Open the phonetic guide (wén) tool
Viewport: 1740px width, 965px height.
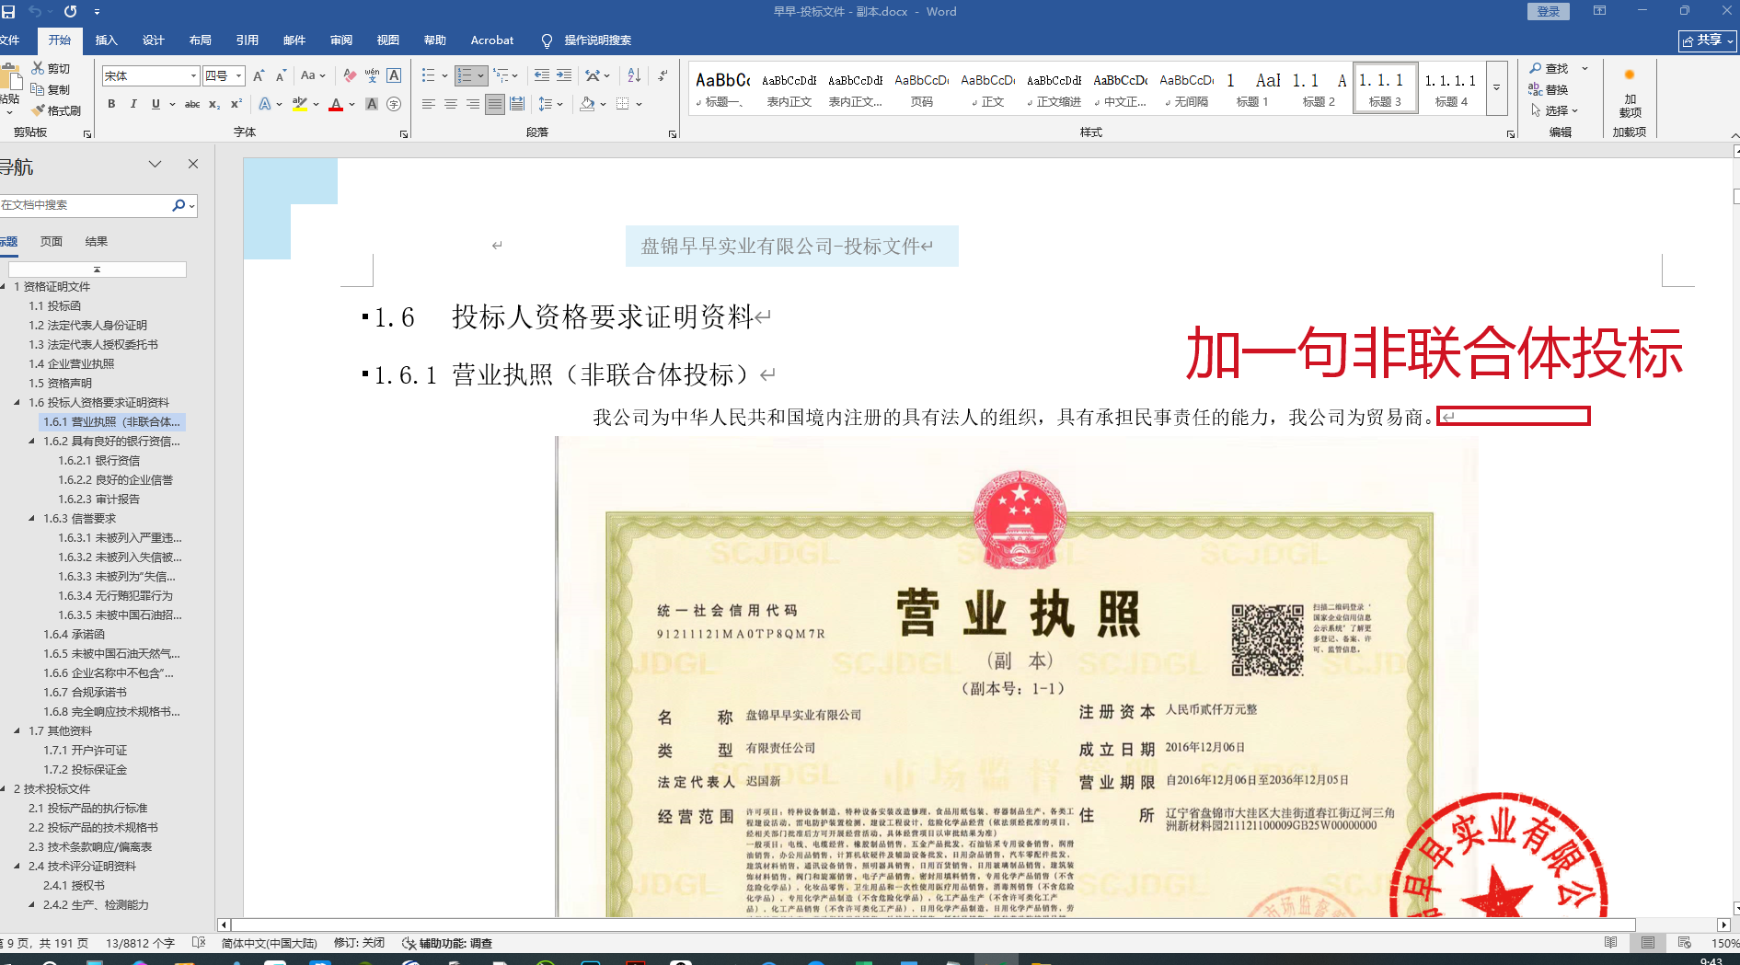pyautogui.click(x=372, y=75)
